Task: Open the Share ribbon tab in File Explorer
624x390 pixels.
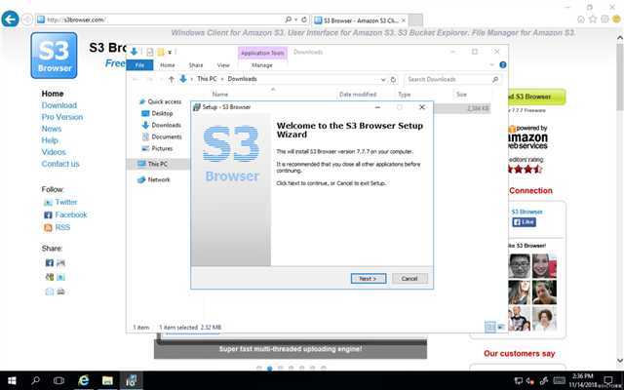Action: point(196,65)
